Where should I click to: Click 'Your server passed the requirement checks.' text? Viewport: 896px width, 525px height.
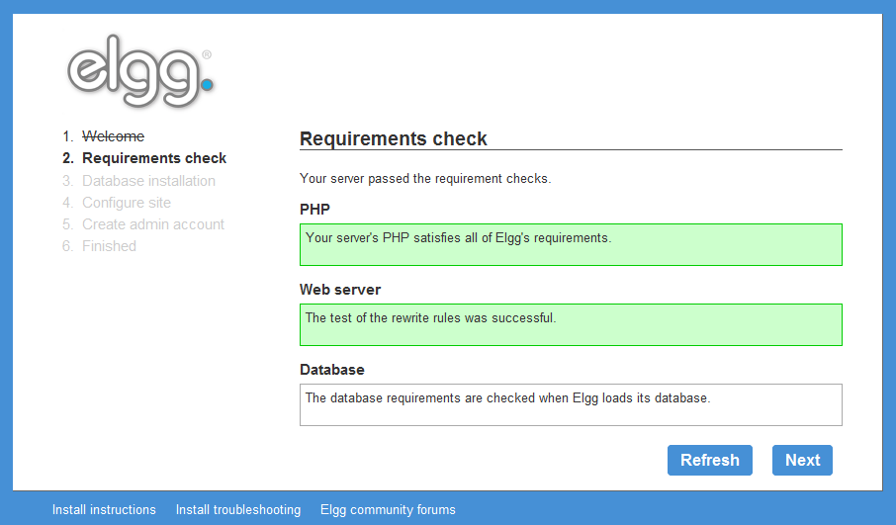tap(425, 178)
